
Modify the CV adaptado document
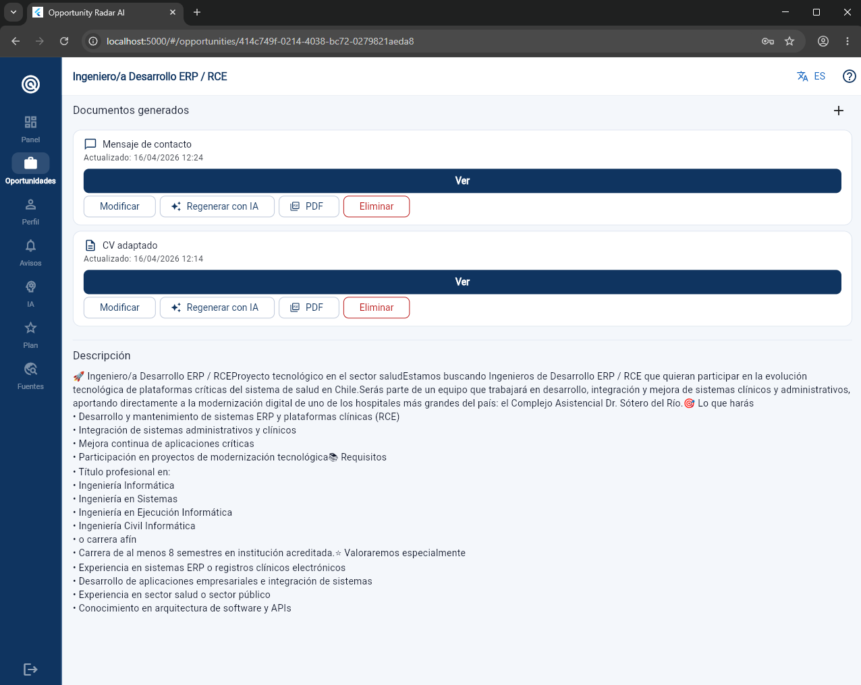point(119,307)
